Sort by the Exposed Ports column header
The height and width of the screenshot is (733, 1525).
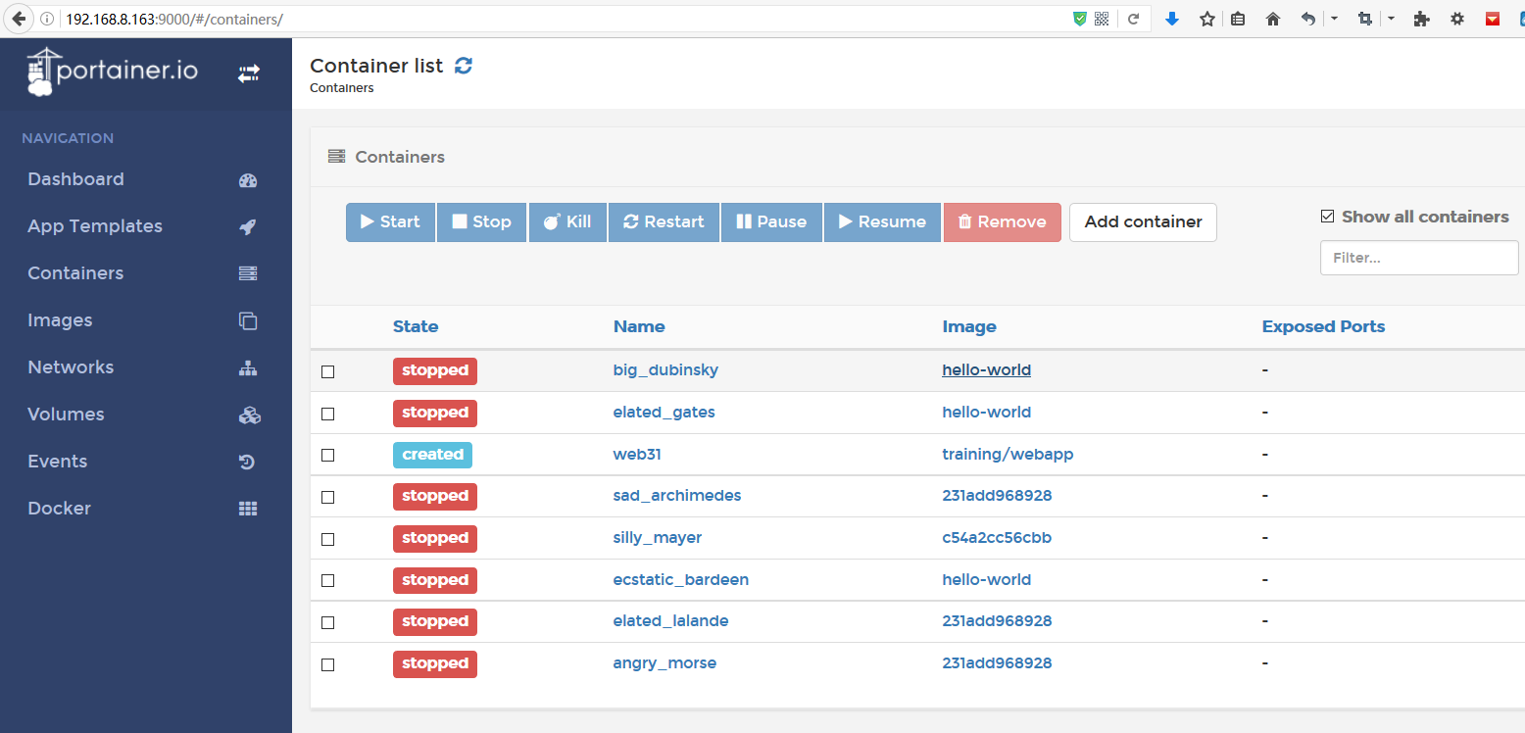1323,327
